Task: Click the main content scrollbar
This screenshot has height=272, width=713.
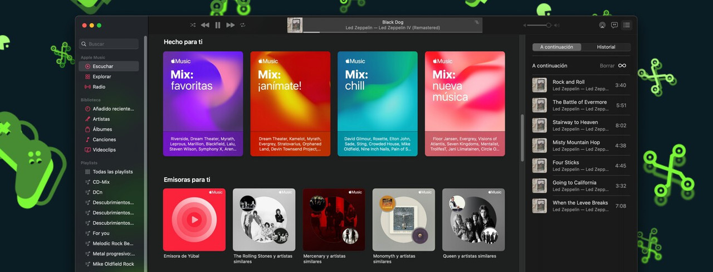Action: 522,138
